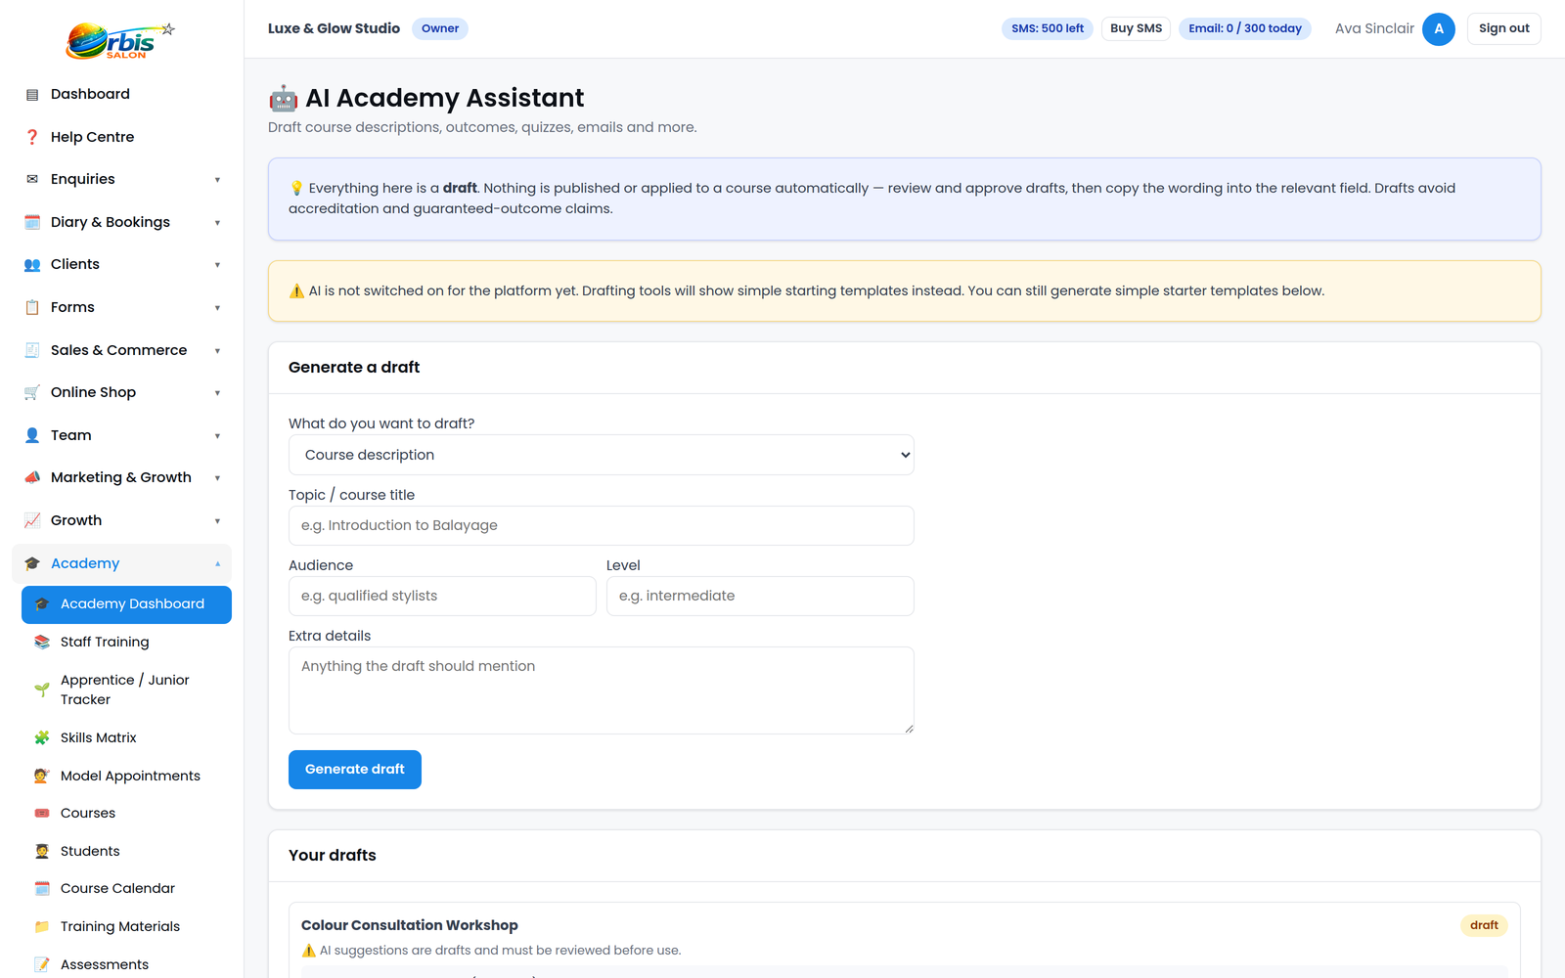Click the Assessments memo icon

click(42, 964)
